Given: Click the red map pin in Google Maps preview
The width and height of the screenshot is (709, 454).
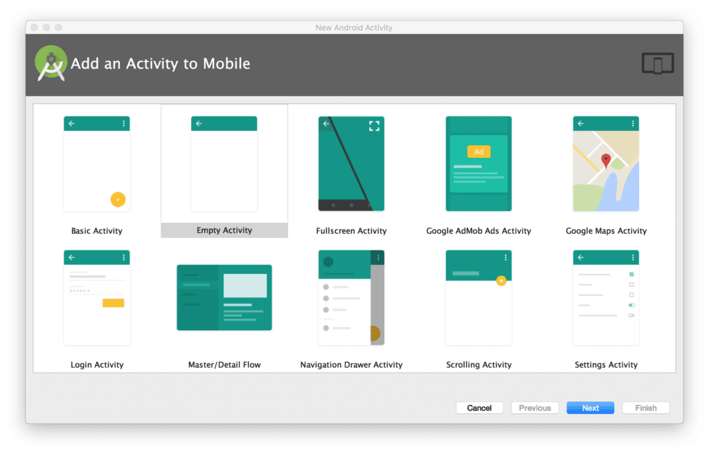Looking at the screenshot, I should (606, 161).
